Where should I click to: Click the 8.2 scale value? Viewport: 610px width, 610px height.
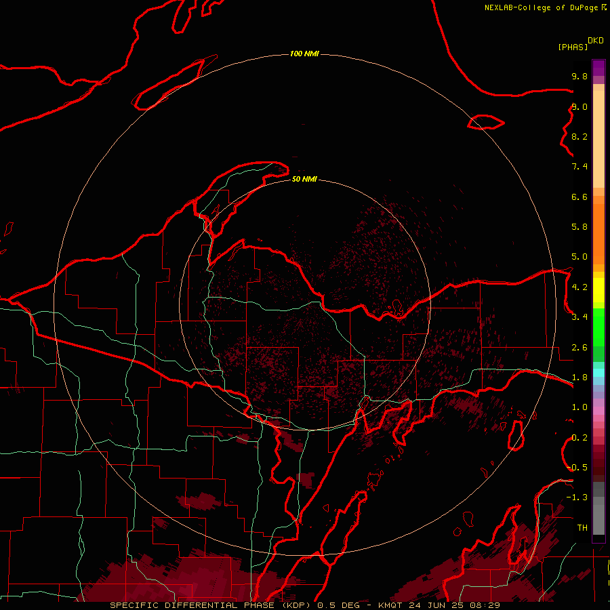579,136
